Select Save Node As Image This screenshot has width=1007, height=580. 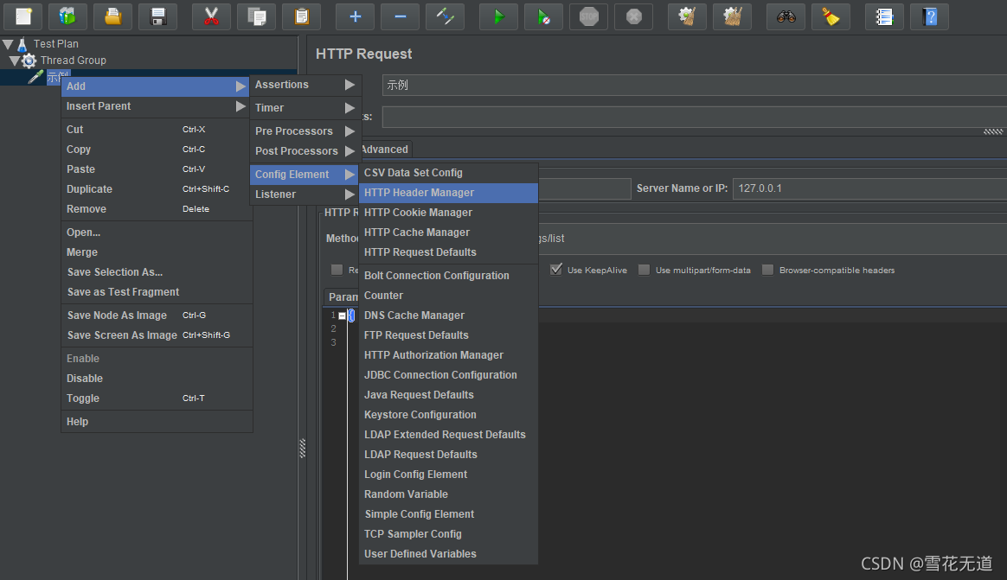(156, 315)
